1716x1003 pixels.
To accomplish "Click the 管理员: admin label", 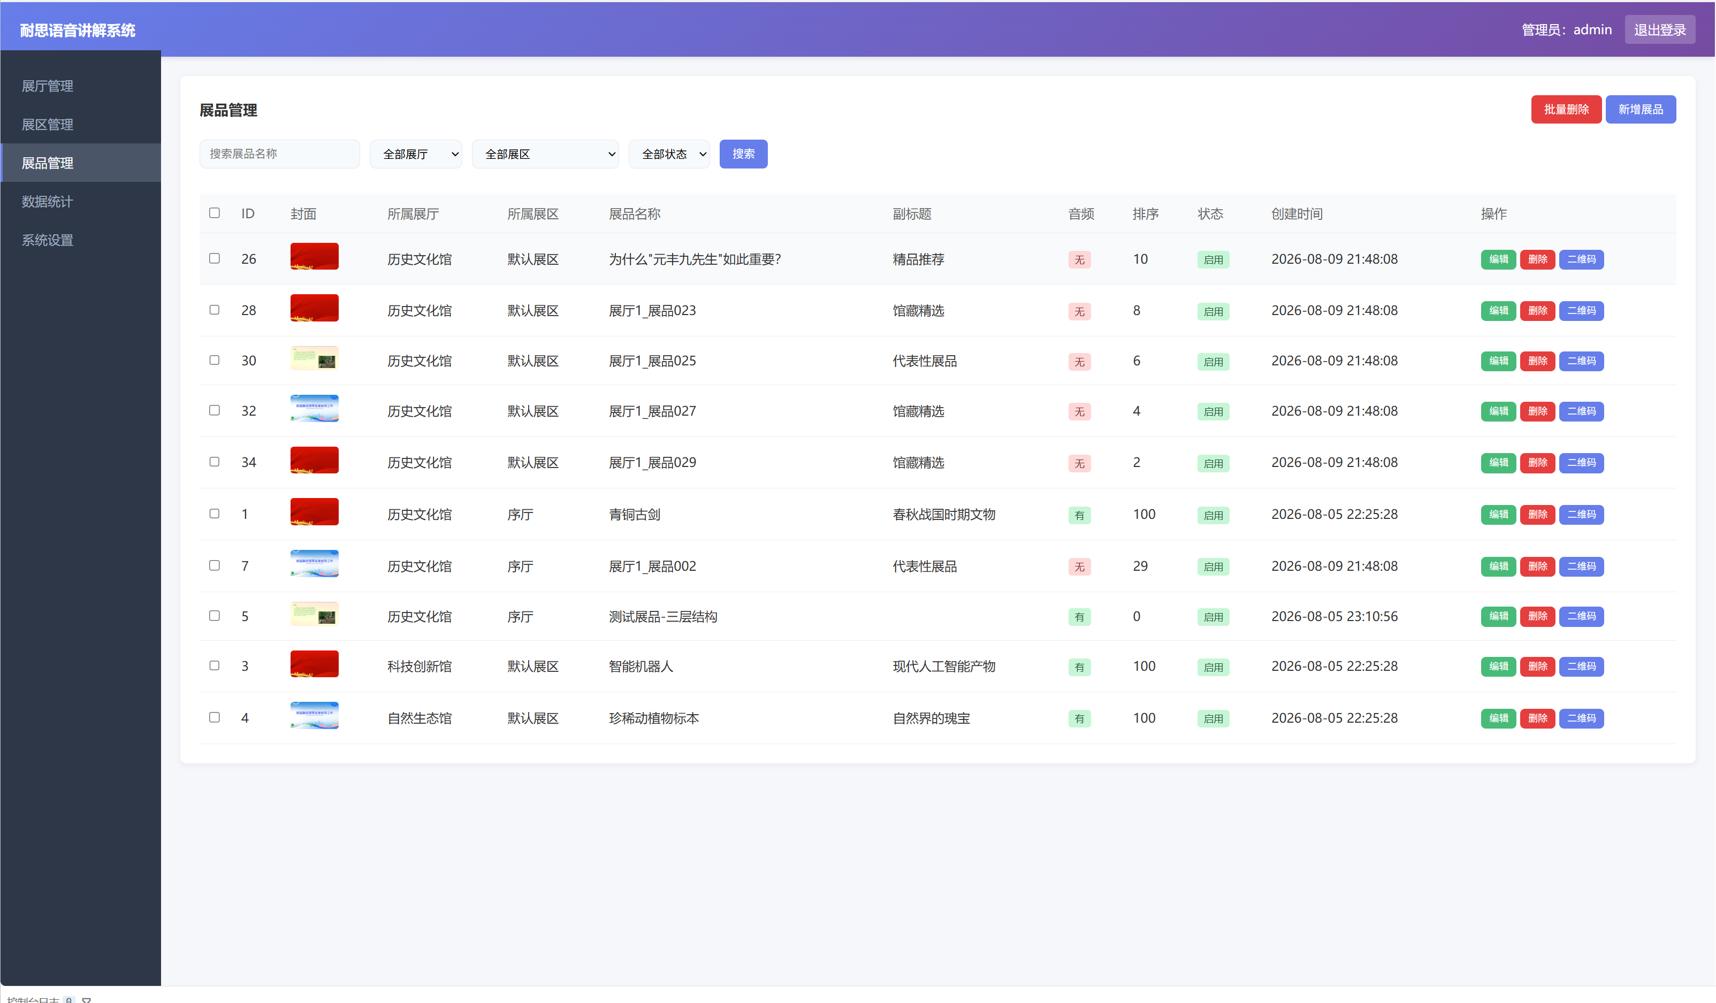I will coord(1567,29).
